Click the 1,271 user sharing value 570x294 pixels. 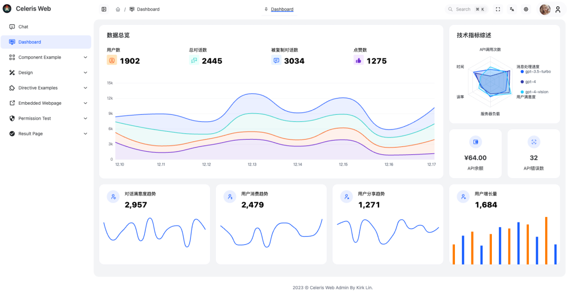[x=369, y=205]
